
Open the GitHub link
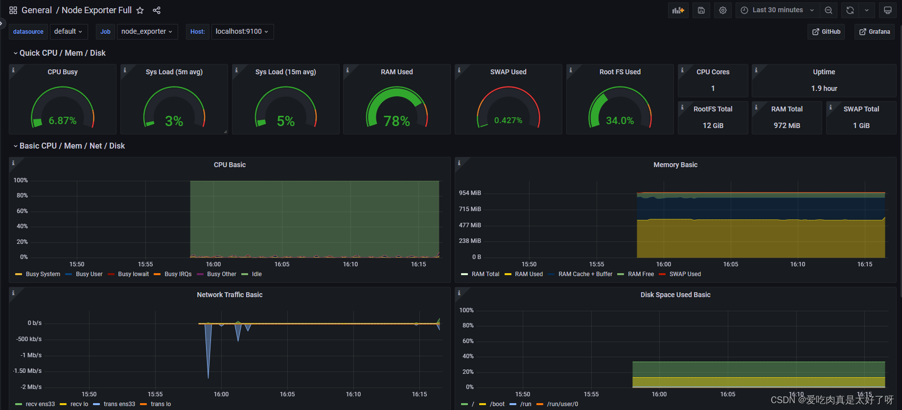[x=826, y=32]
